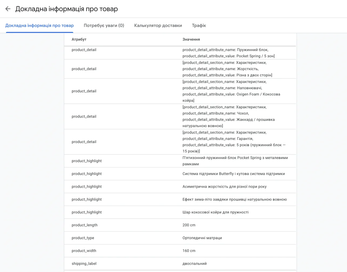Select product_highlight label in the Асиметрична жорсткість row

point(87,186)
